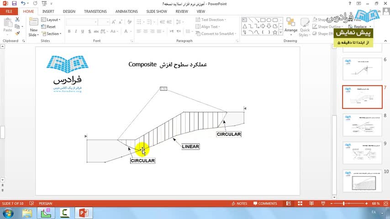Switch to Reading View icon
This screenshot has height=219, width=390.
[x=311, y=203]
